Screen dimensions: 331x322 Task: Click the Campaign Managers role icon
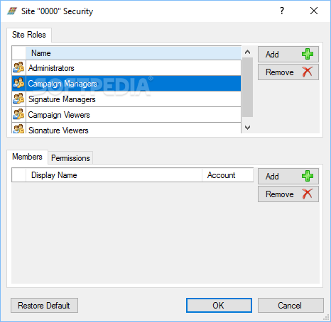click(18, 83)
